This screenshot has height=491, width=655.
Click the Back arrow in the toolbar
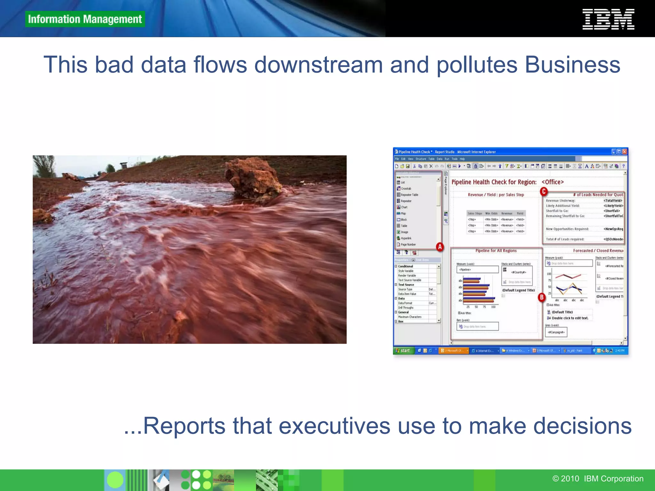coord(489,166)
